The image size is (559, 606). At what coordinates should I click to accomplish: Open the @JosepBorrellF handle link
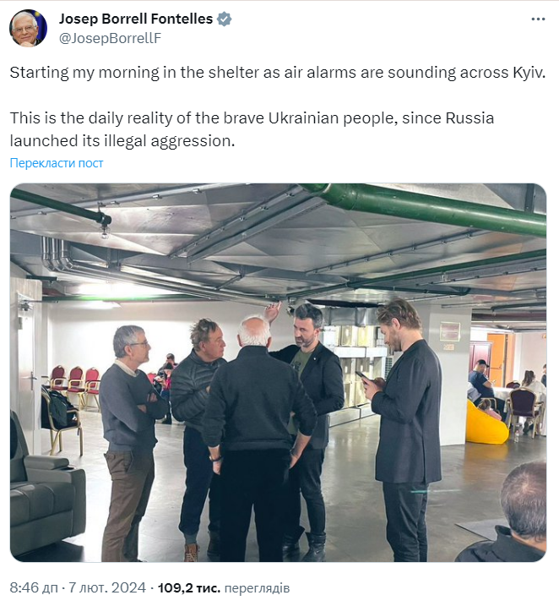(x=110, y=38)
